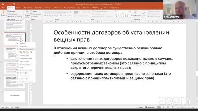The image size is (198, 111).
Task: Click the zoom slider handle
Action: [x=183, y=107]
